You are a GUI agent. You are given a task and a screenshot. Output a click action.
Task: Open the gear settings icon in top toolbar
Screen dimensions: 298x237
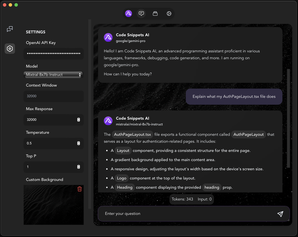(x=168, y=13)
